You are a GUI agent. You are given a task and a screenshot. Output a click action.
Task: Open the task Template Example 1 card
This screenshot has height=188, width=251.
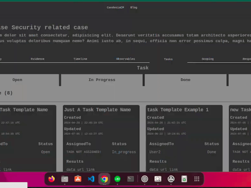pos(184,138)
